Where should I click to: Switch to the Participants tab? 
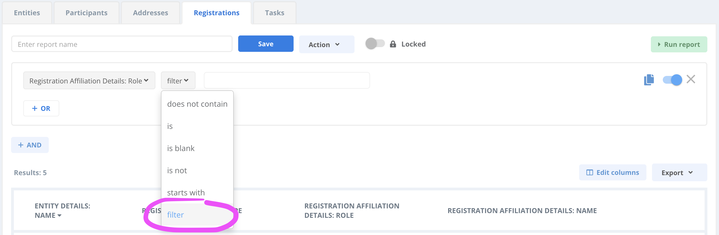[86, 13]
